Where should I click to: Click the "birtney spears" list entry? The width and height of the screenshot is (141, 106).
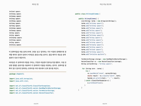(15, 26)
